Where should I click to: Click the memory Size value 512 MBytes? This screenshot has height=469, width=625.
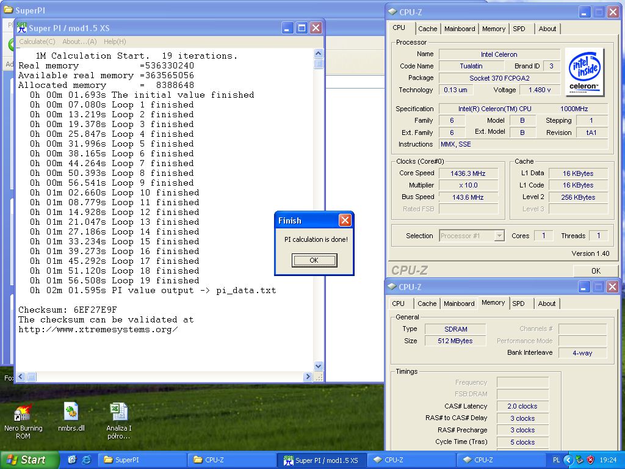(x=455, y=341)
